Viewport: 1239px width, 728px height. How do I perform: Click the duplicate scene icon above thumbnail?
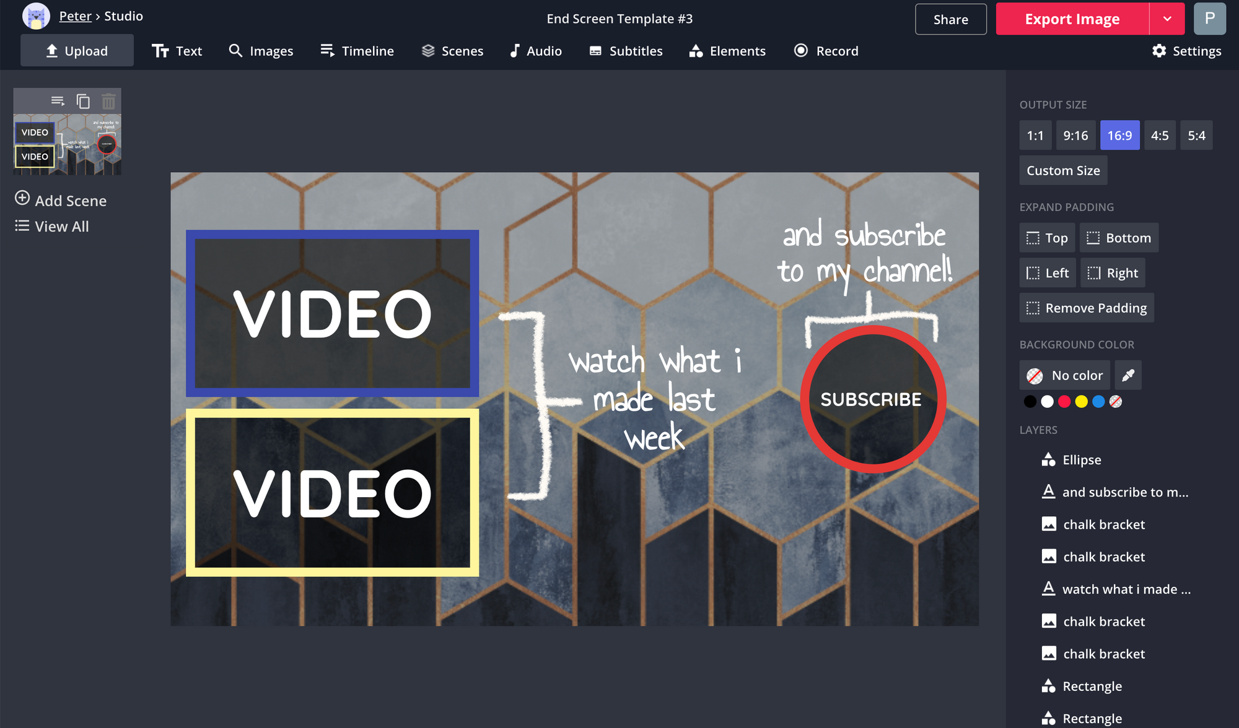[83, 101]
